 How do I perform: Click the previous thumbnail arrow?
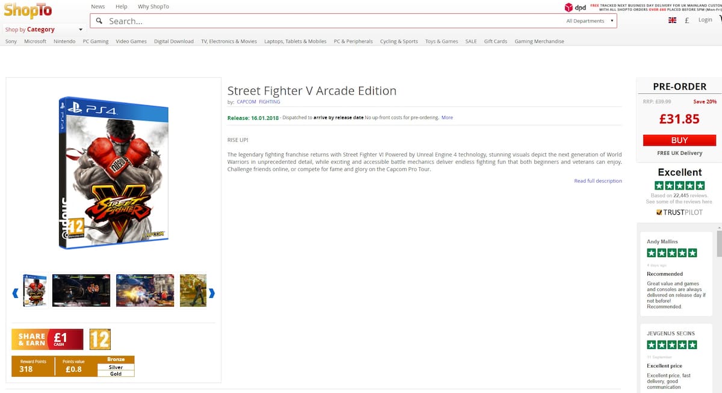click(16, 293)
